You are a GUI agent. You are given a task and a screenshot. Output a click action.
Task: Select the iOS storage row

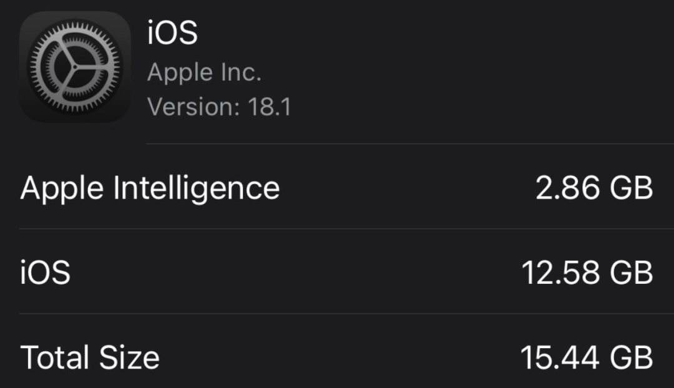click(337, 273)
